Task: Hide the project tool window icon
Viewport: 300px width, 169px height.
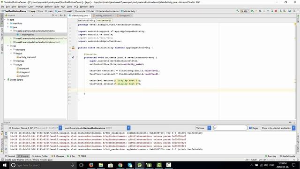Action: (x=65, y=15)
